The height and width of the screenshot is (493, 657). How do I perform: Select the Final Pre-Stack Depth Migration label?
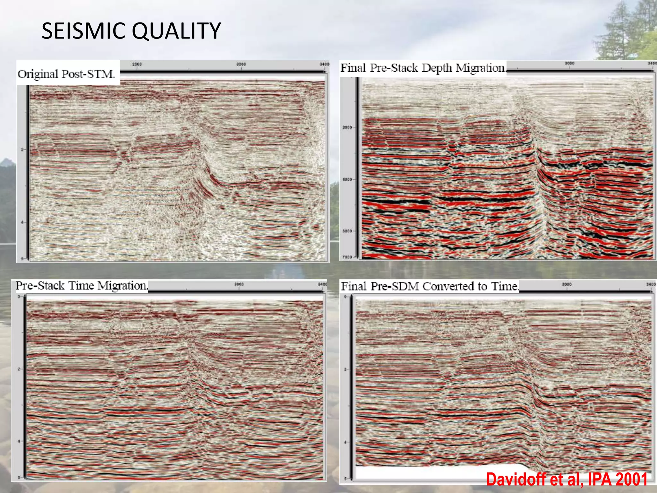pyautogui.click(x=423, y=68)
